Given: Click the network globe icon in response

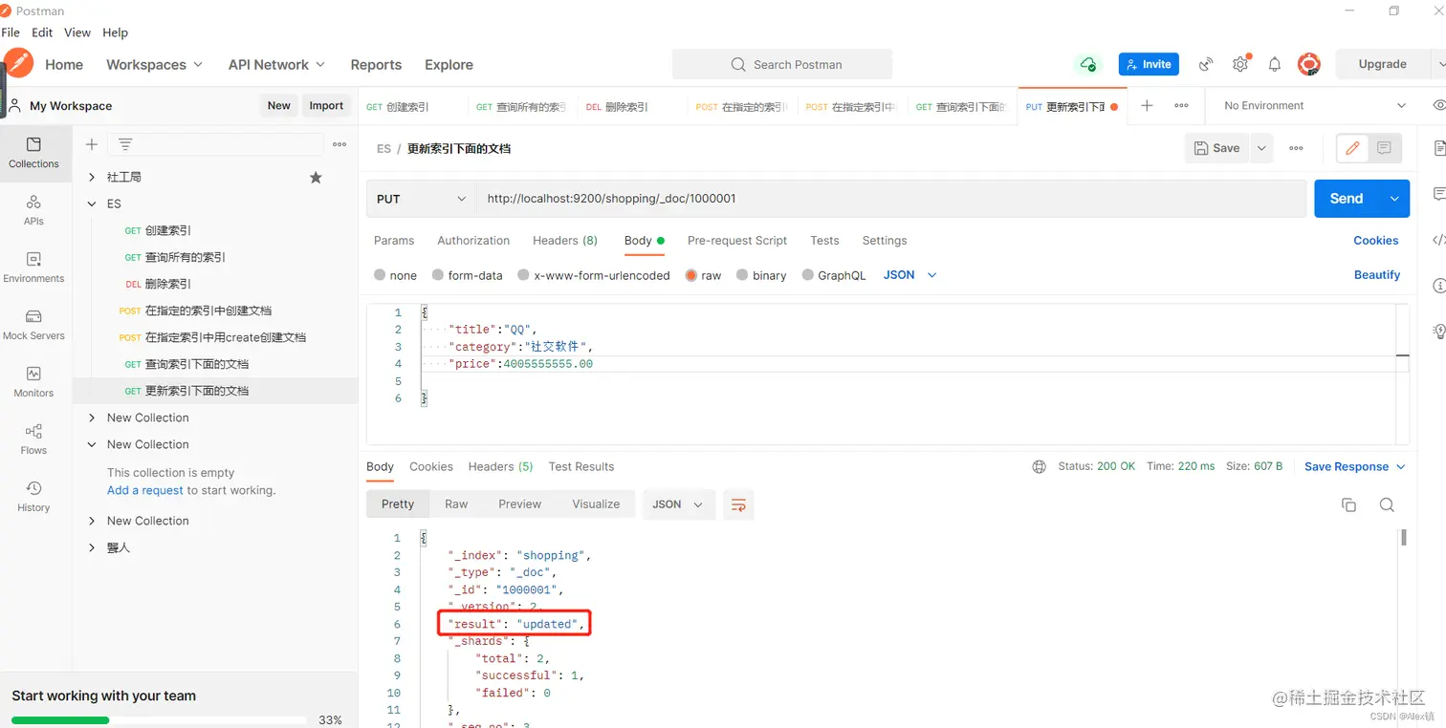Looking at the screenshot, I should [x=1040, y=467].
